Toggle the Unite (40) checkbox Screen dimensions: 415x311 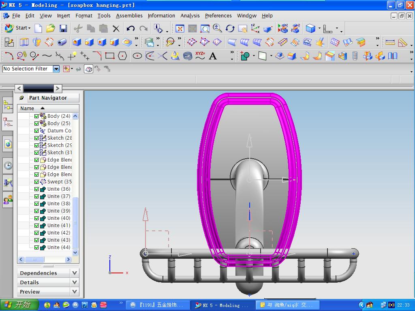tap(36, 218)
